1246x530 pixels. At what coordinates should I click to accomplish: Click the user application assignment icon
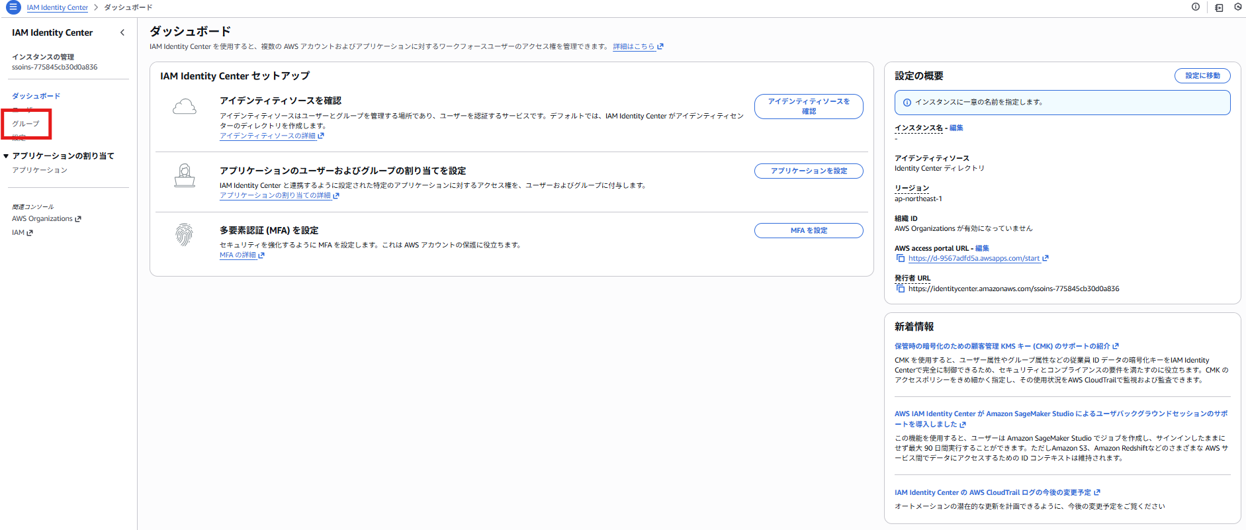(185, 175)
